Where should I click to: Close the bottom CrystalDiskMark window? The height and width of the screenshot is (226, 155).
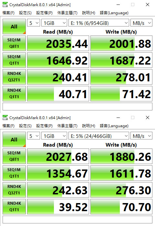(x=148, y=118)
